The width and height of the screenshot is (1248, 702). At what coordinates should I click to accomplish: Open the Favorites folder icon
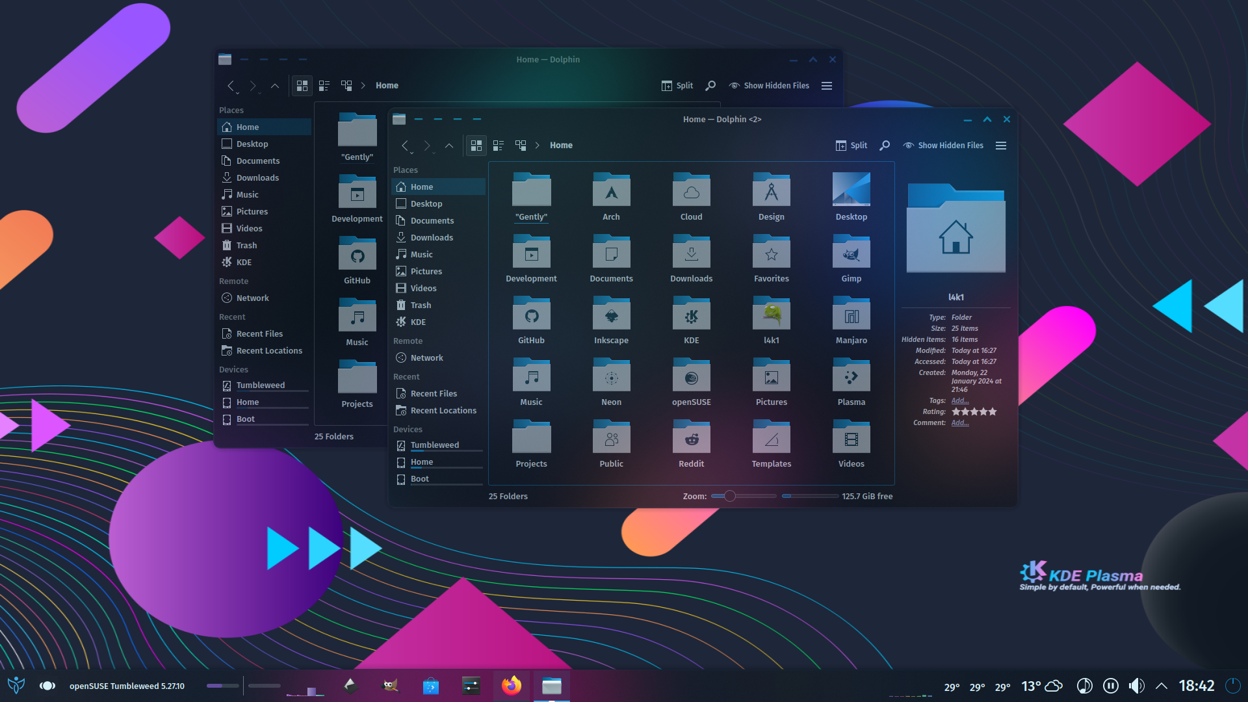[x=771, y=252]
